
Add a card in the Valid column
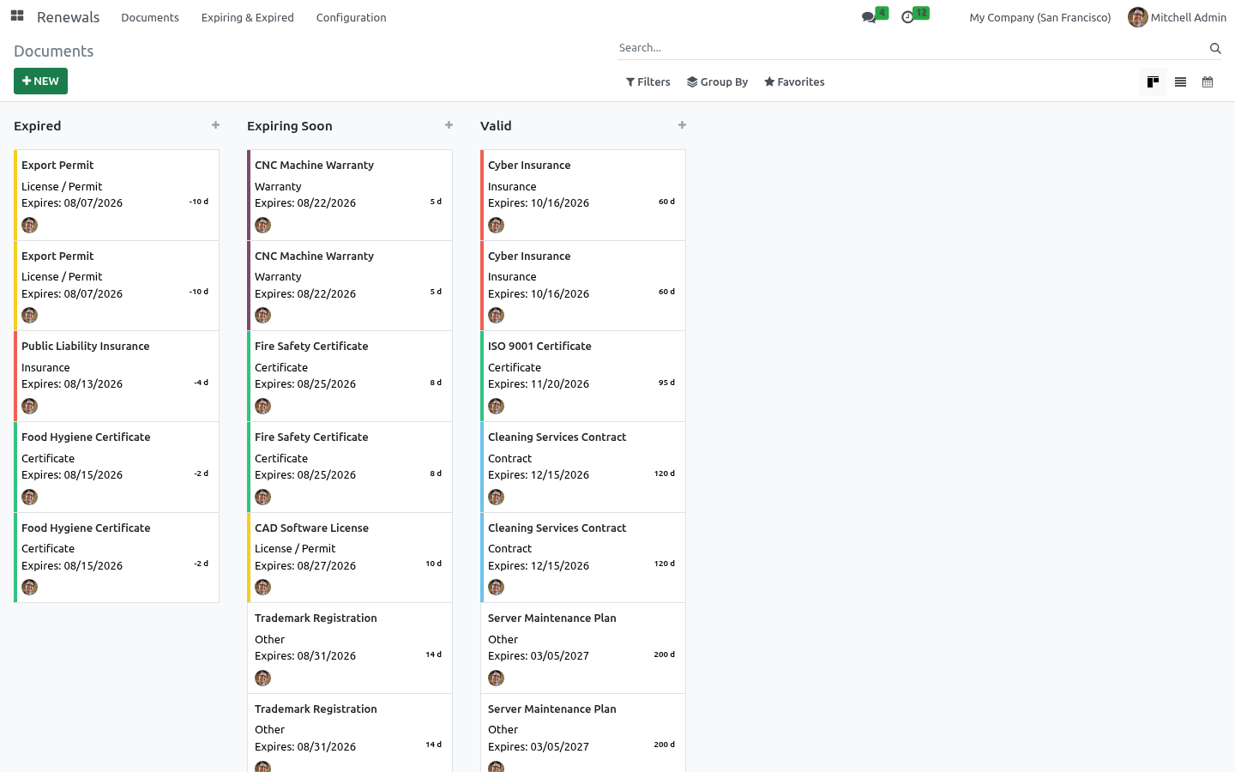coord(682,125)
